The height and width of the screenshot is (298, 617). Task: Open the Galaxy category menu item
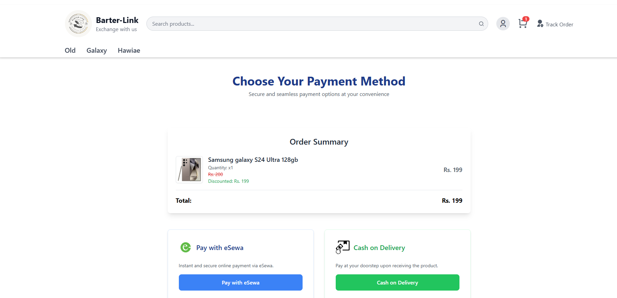tap(97, 50)
